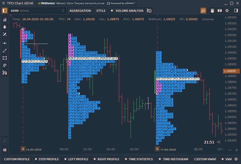Enable mouse trading mode icon
Viewport: 241px width, 164px height.
212,11
